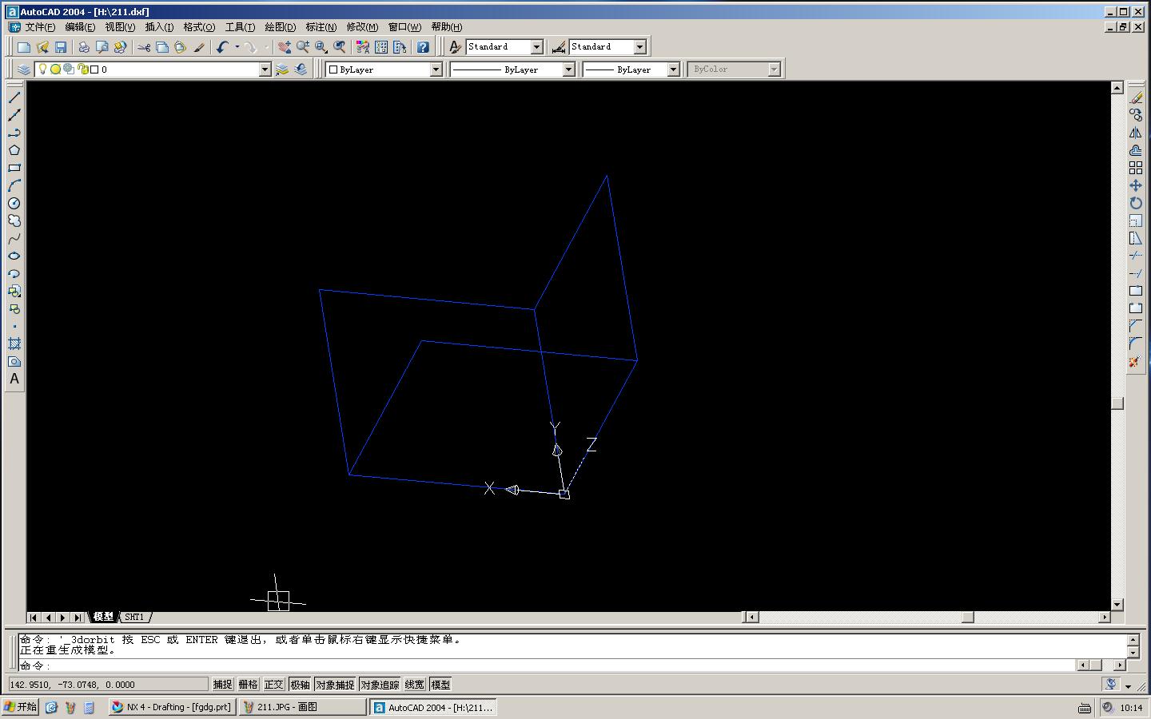The image size is (1151, 719).
Task: Click the Plot (printer) icon
Action: pos(83,47)
